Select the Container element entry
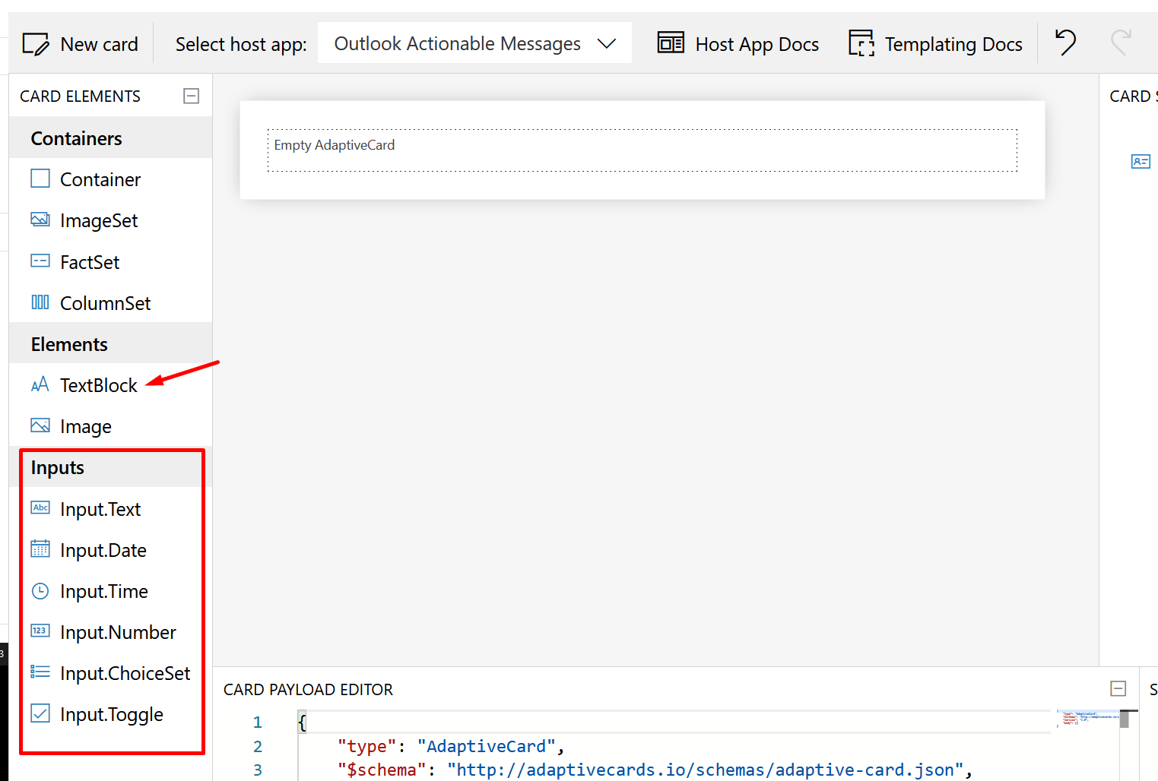Screen dimensions: 1158x781 100,179
